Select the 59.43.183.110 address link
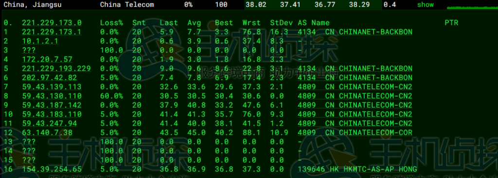The height and width of the screenshot is (178, 498). pyautogui.click(x=52, y=114)
